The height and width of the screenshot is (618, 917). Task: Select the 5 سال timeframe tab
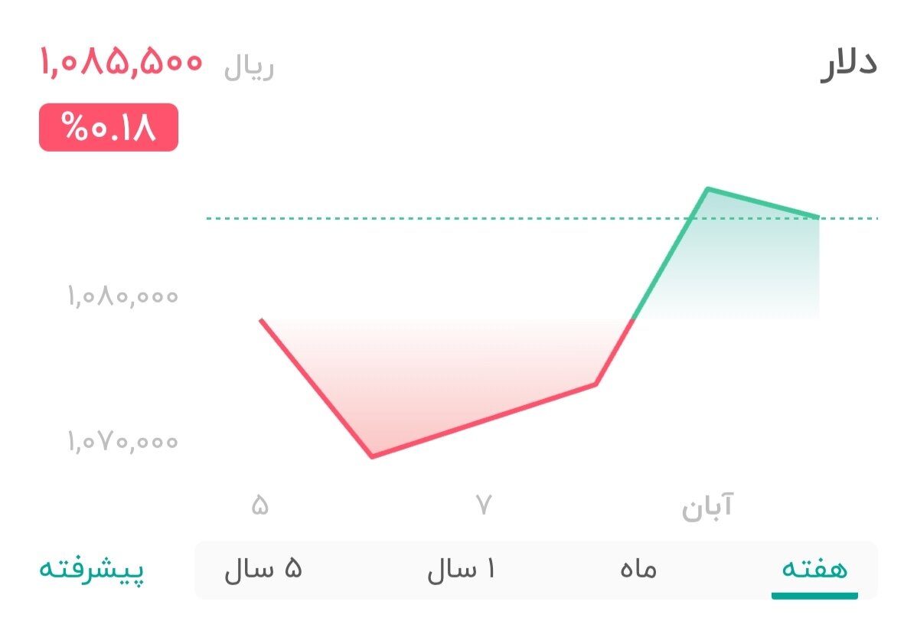coord(263,569)
